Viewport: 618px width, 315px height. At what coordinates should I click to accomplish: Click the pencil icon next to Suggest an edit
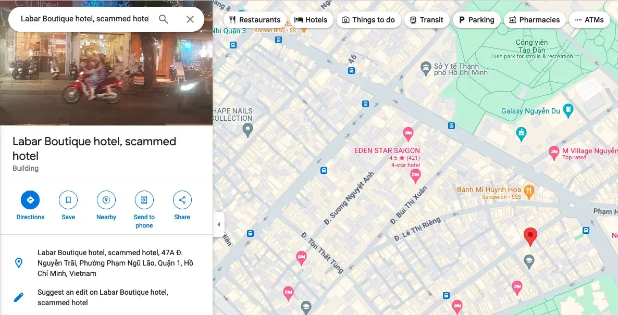click(19, 297)
